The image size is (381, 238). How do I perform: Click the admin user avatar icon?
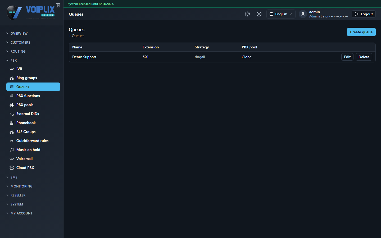click(303, 14)
